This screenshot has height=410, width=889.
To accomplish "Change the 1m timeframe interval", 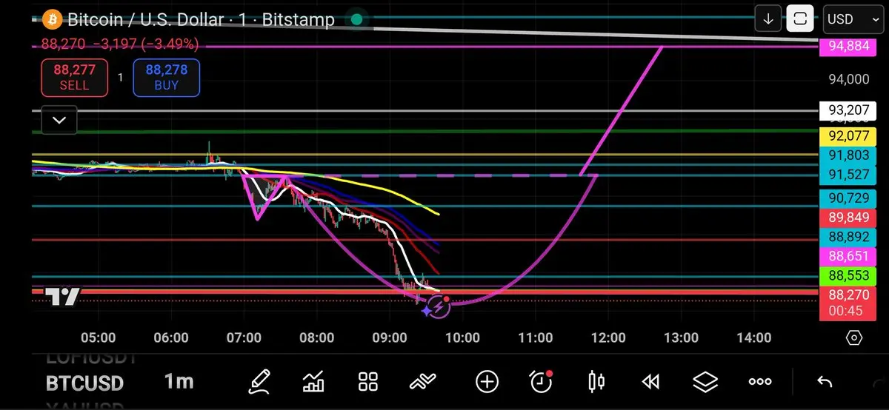I will 179,382.
